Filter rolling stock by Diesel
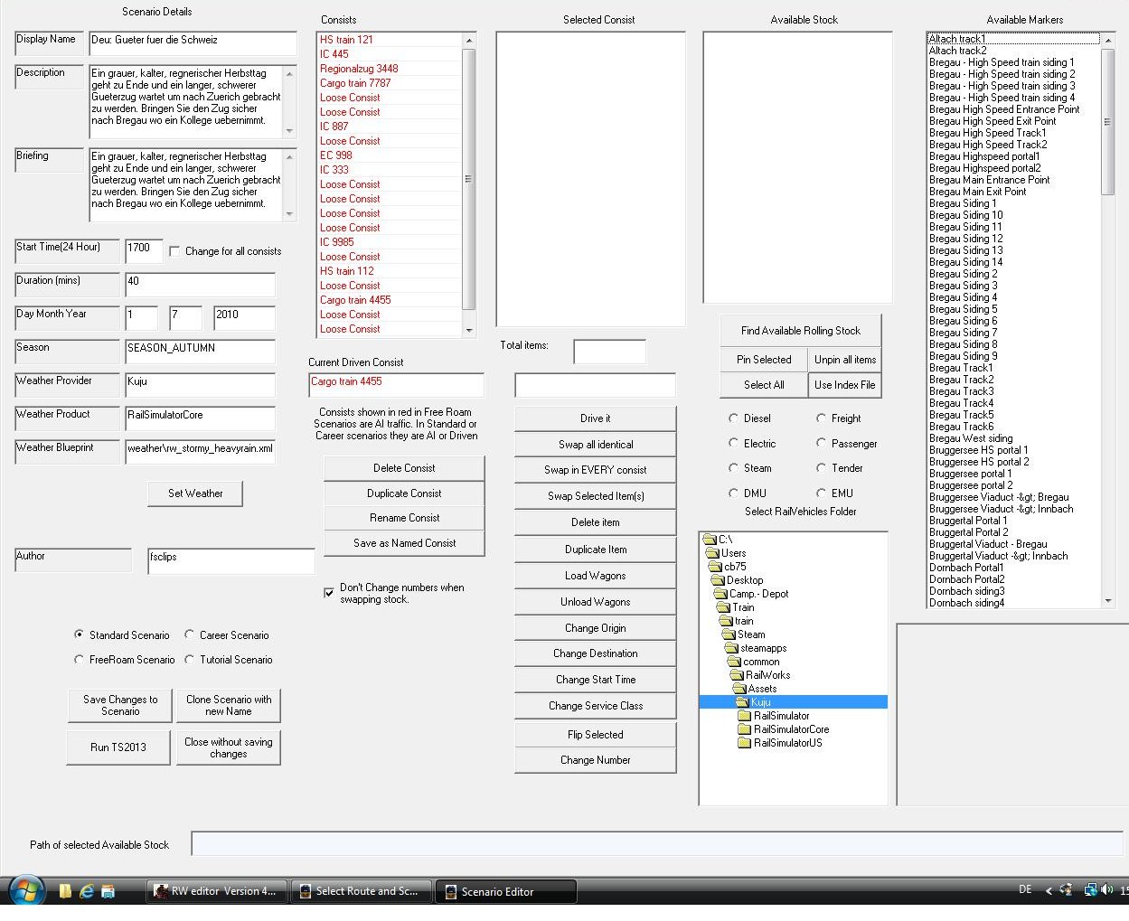The width and height of the screenshot is (1129, 921). click(734, 418)
